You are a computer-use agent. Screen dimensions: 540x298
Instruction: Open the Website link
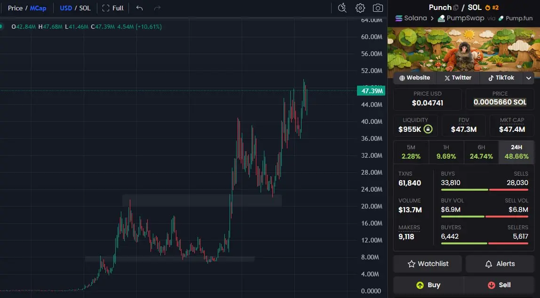[415, 78]
